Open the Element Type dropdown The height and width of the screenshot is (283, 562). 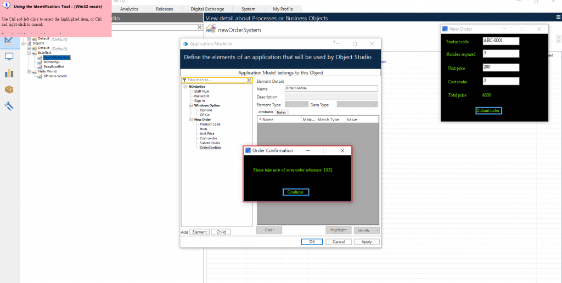click(296, 105)
